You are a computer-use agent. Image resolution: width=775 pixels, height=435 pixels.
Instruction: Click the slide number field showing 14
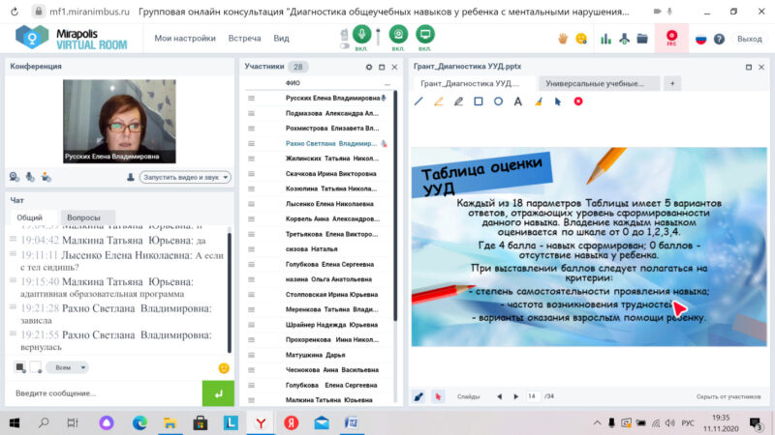pos(533,396)
